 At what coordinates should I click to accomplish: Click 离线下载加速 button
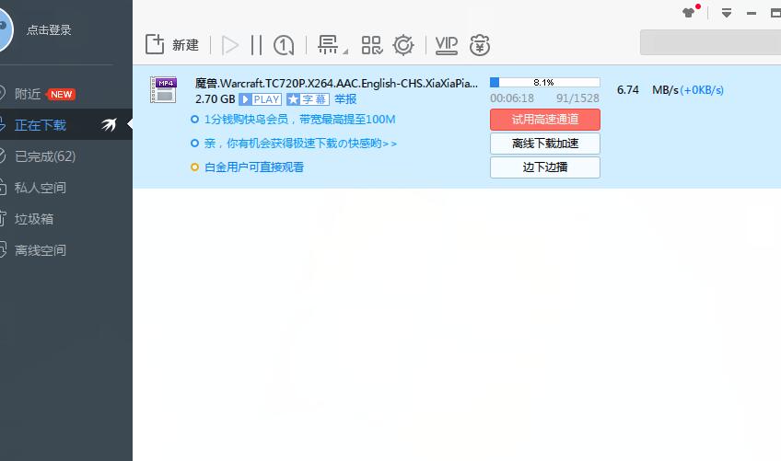pyautogui.click(x=545, y=144)
